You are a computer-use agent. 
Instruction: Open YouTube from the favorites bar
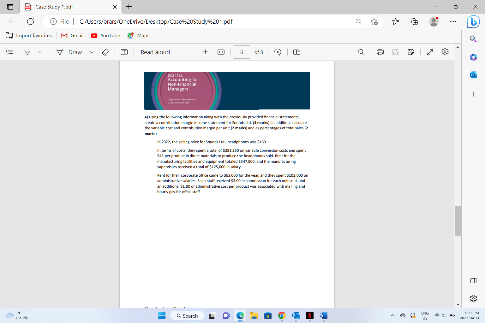pyautogui.click(x=105, y=35)
